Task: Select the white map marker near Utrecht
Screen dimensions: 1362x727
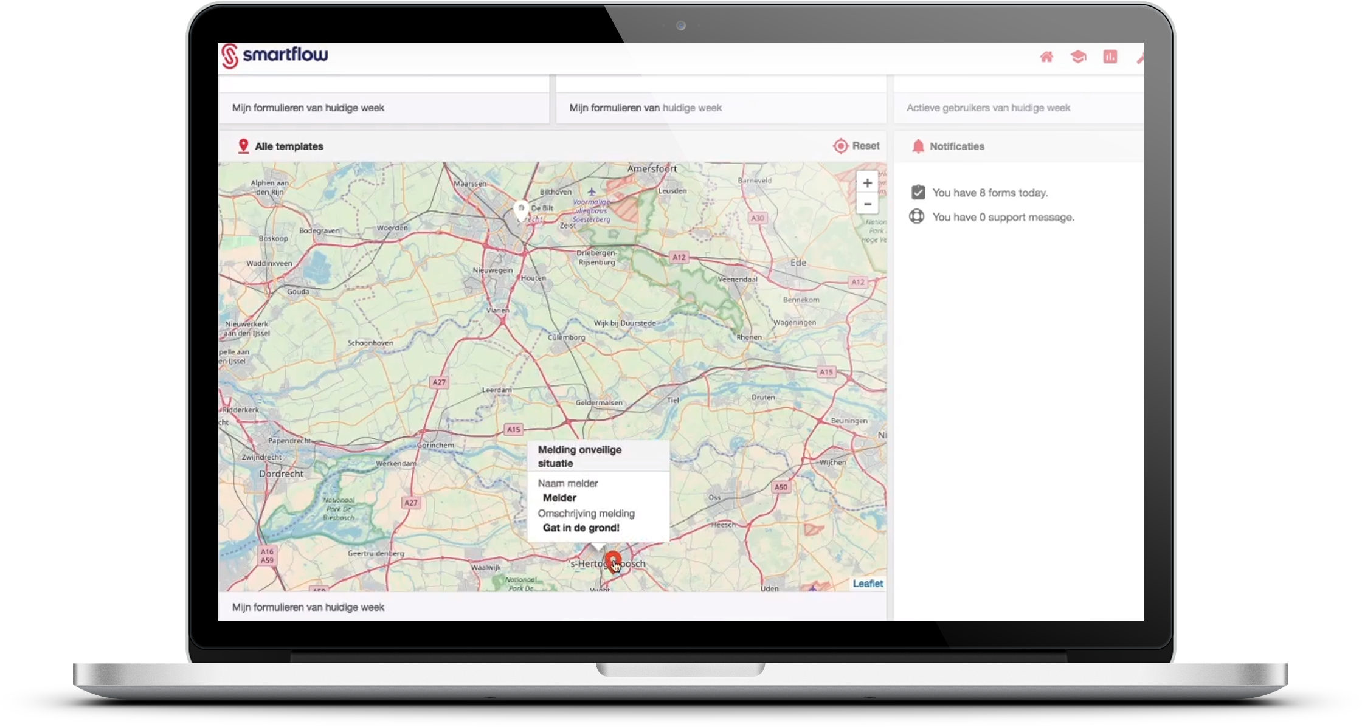Action: (x=520, y=210)
